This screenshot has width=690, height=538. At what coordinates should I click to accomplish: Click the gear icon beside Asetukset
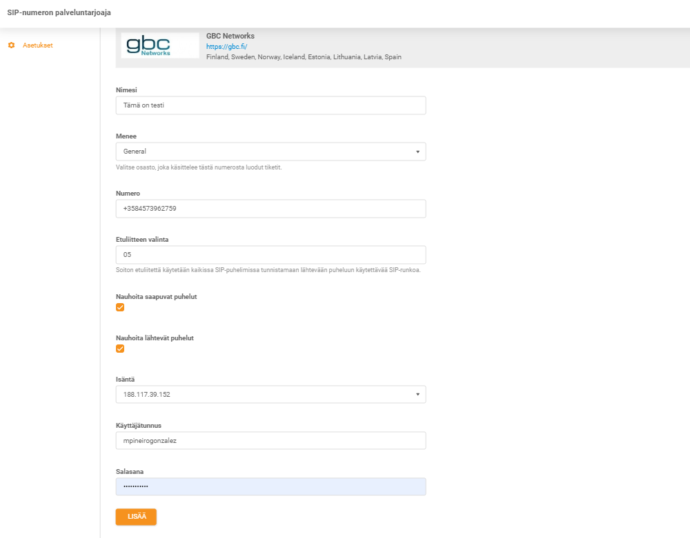click(x=10, y=45)
